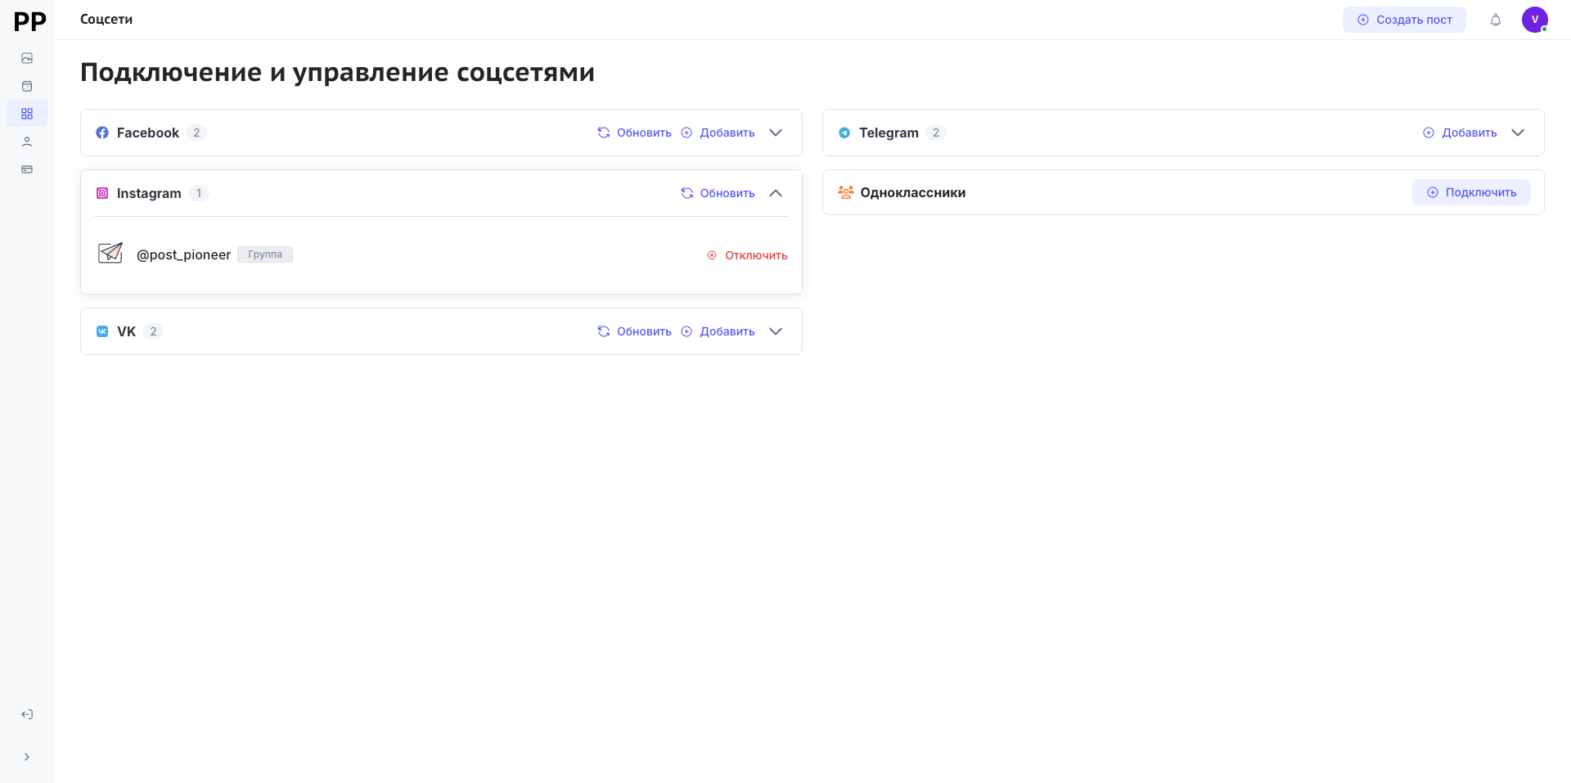Open notifications bell
Image resolution: width=1571 pixels, height=783 pixels.
coord(1495,20)
